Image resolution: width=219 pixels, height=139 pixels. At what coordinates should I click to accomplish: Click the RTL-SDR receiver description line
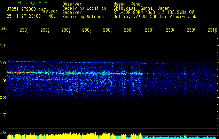click(154, 12)
